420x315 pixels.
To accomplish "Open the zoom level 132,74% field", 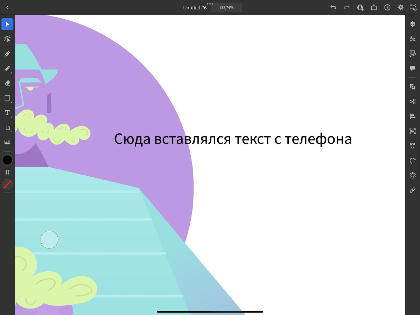I will (227, 7).
